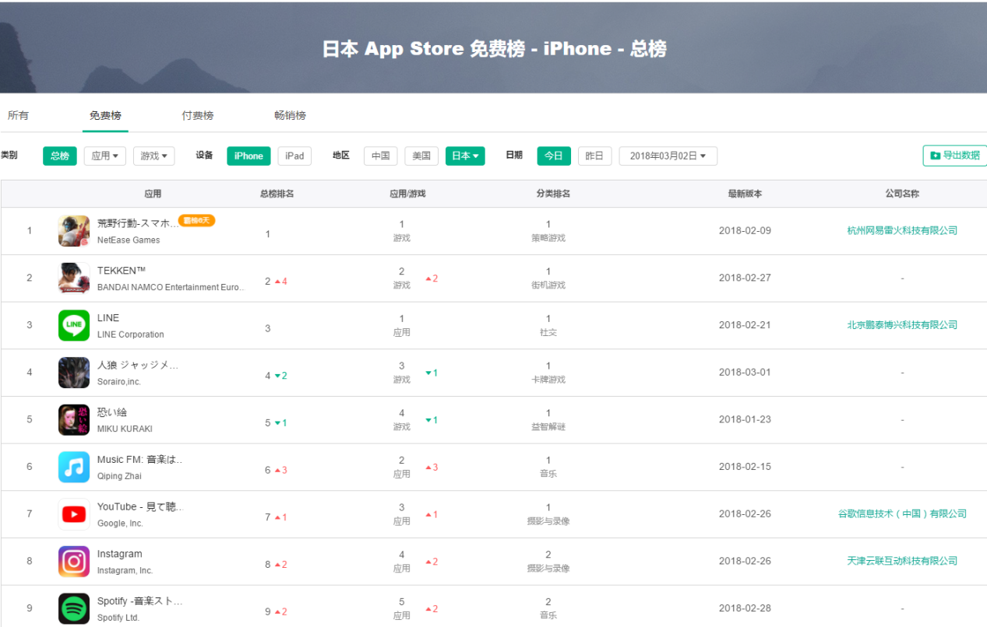
Task: Click the 街机游戏 category label
Action: coord(548,285)
